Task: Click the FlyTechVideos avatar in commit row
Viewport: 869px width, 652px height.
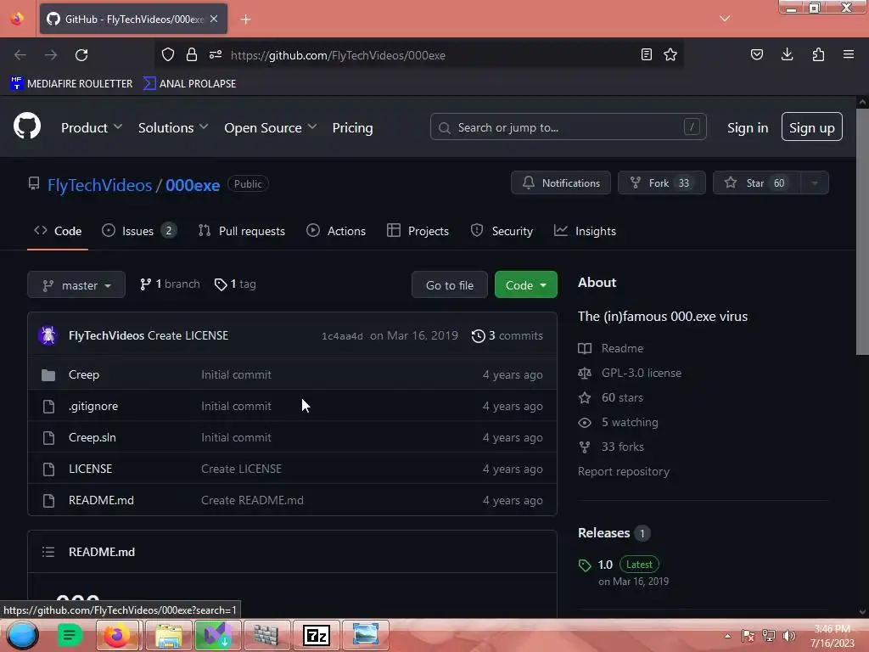Action: [x=48, y=335]
